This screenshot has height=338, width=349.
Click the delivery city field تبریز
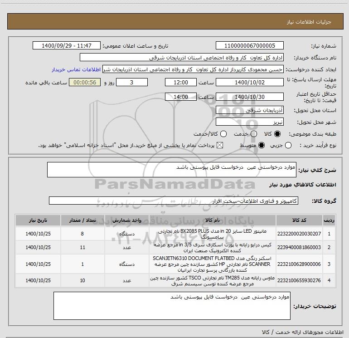point(249,122)
